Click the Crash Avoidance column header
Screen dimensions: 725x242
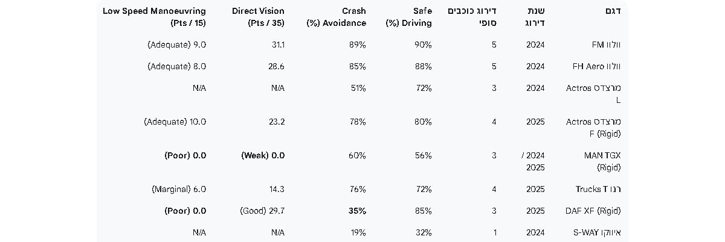[x=337, y=17]
